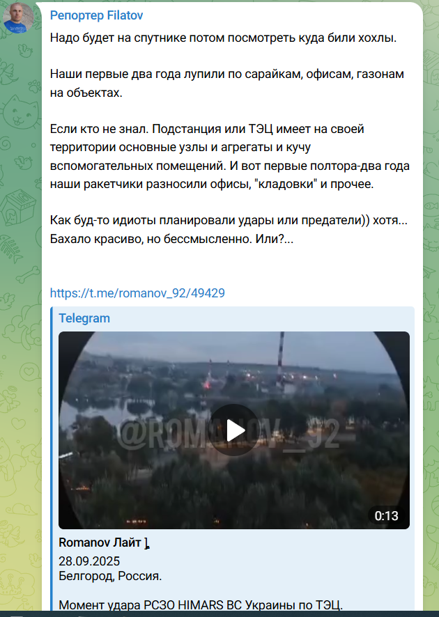Click paragraph starting Наши первые два года
This screenshot has height=617, width=439.
pyautogui.click(x=226, y=83)
